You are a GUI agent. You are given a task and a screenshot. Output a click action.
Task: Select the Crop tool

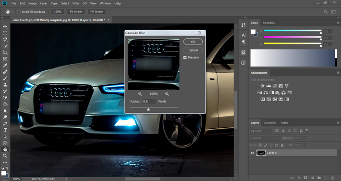(5, 52)
